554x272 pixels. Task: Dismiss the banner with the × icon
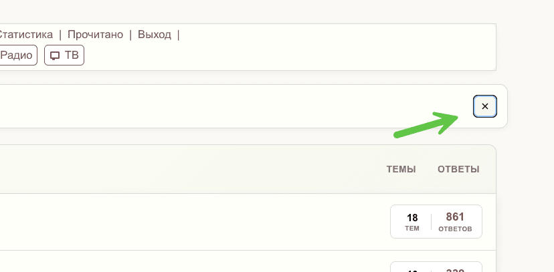click(x=485, y=106)
